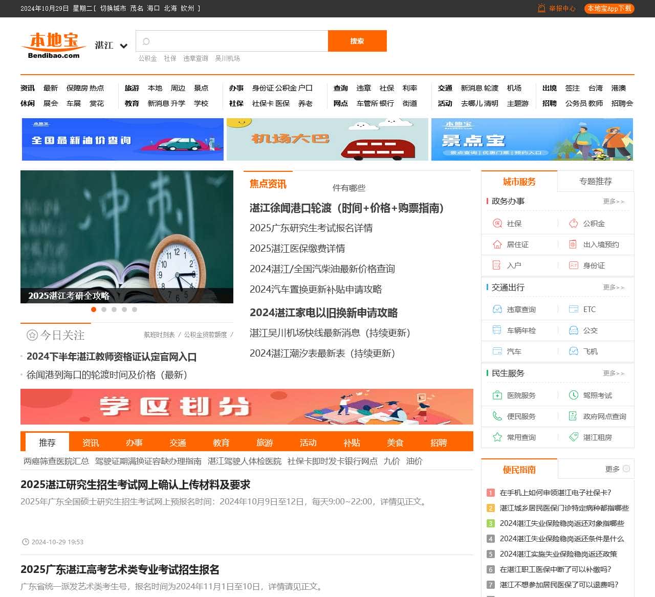Viewport: 655px width, 597px height.
Task: Select the 教育 tab in orange bar
Action: [221, 443]
